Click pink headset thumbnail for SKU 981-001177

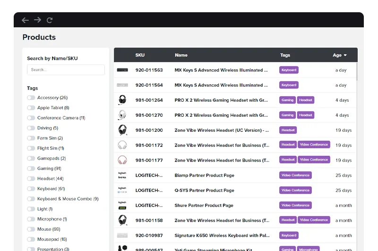point(122,160)
